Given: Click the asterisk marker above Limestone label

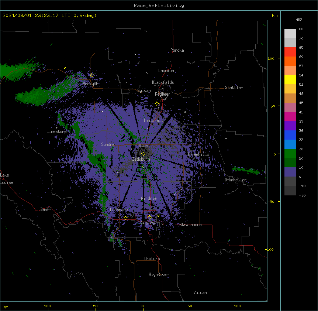Looking at the screenshot, I should pos(56,128).
